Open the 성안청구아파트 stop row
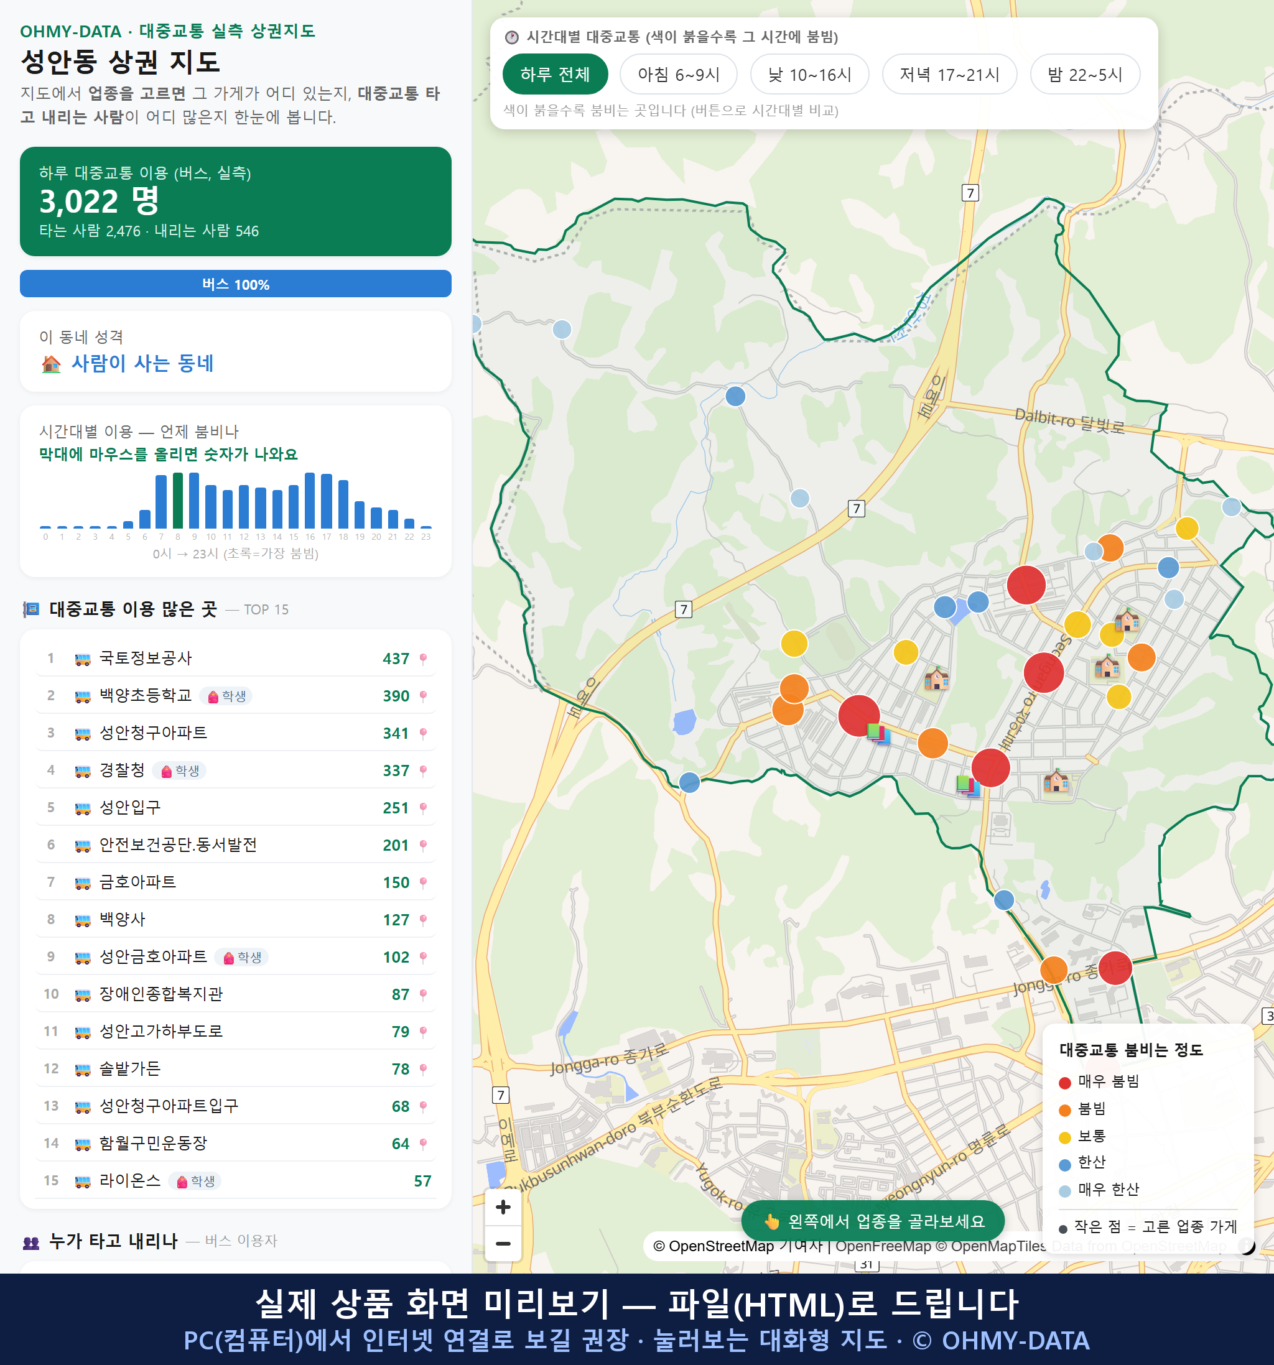Image resolution: width=1274 pixels, height=1365 pixels. coord(236,733)
